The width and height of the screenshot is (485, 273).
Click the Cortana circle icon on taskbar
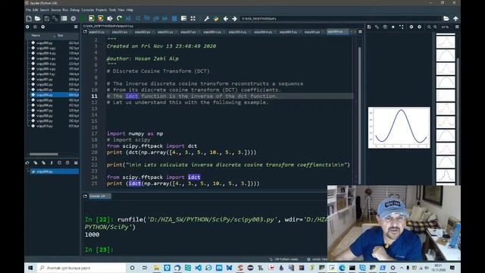pyautogui.click(x=132, y=268)
